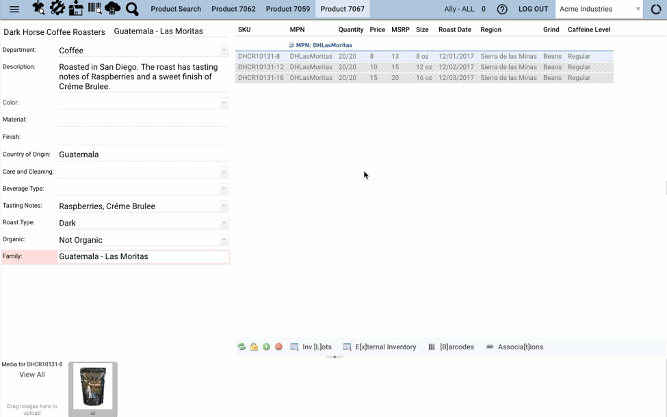Switch to the Product Search tab
The height and width of the screenshot is (417, 667).
coord(176,9)
